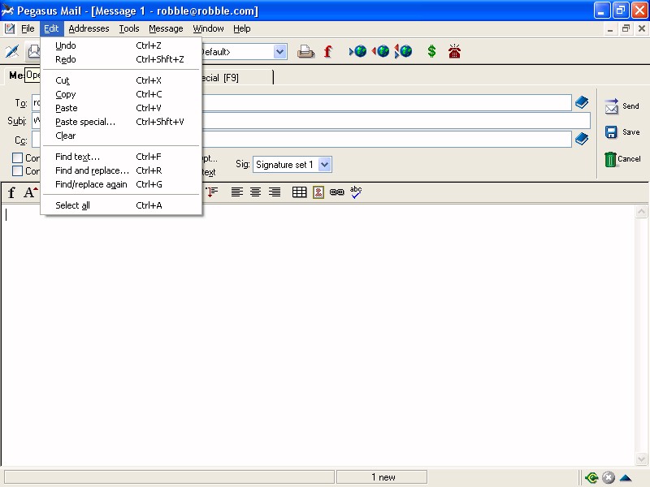650x487 pixels.
Task: Click the globe icon with both arrows
Action: pos(403,51)
